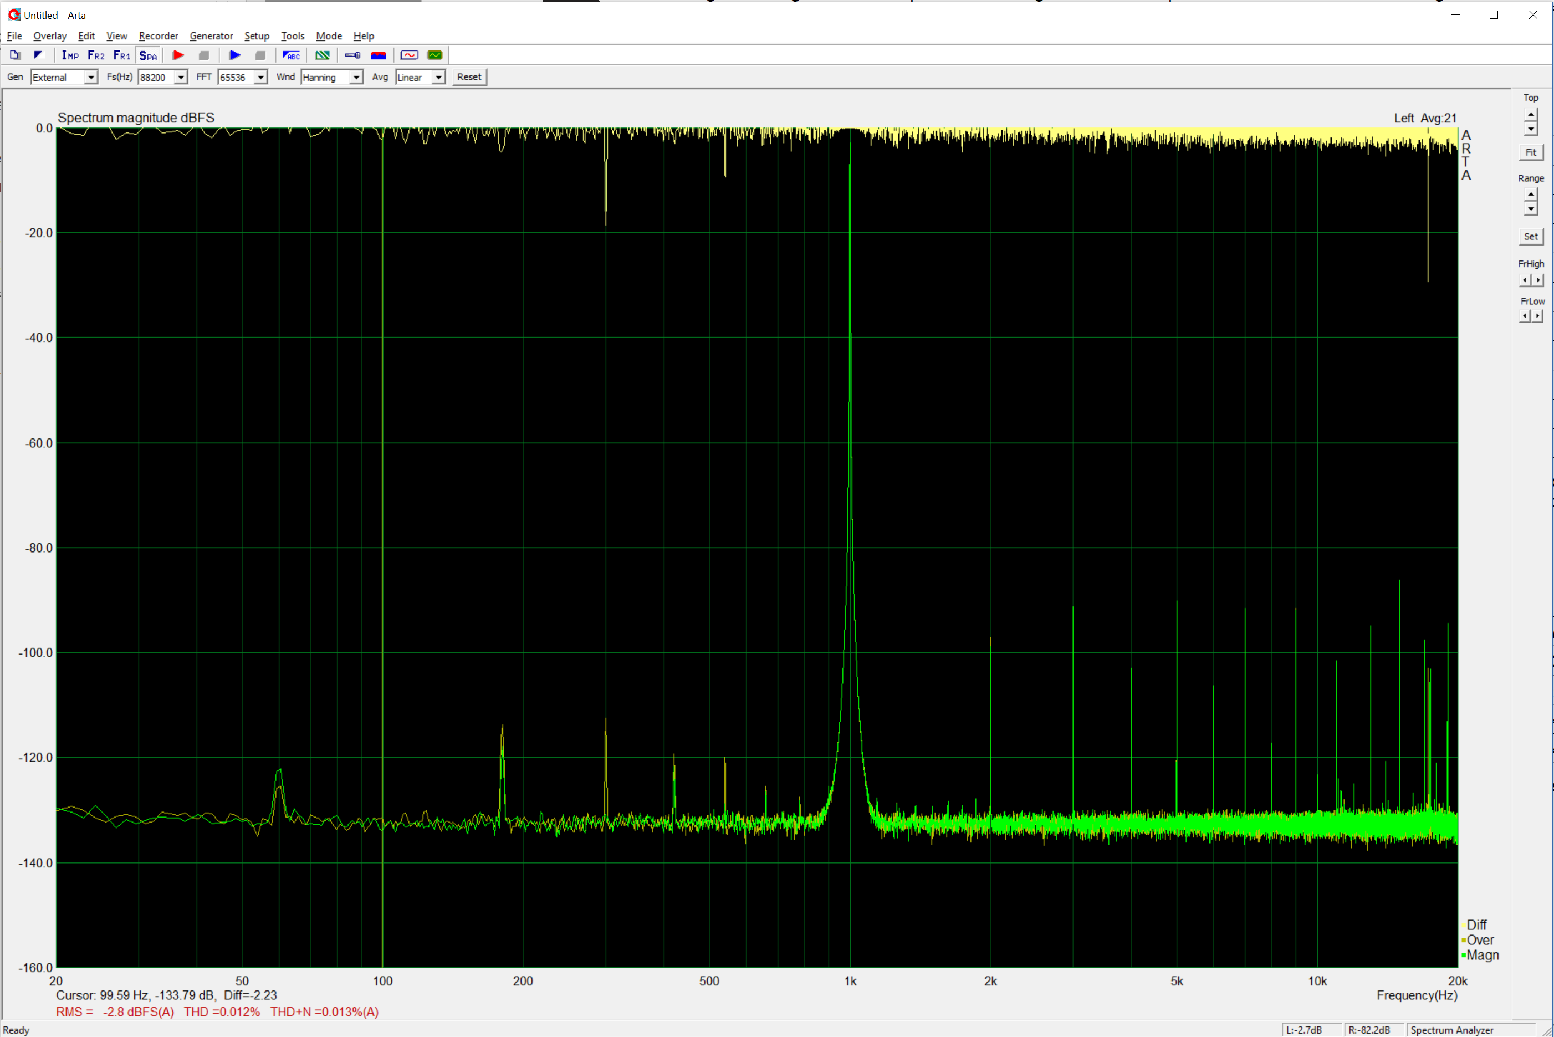Open the Edit menu
This screenshot has height=1037, width=1554.
[x=86, y=35]
